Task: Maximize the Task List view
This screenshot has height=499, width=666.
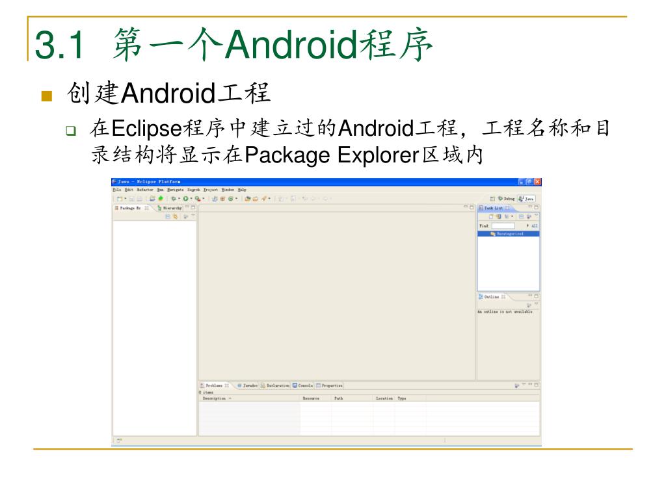Action: (536, 207)
